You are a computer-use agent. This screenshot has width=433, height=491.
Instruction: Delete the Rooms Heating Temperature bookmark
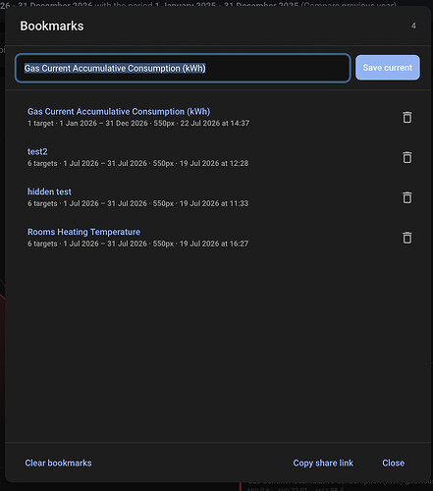406,238
